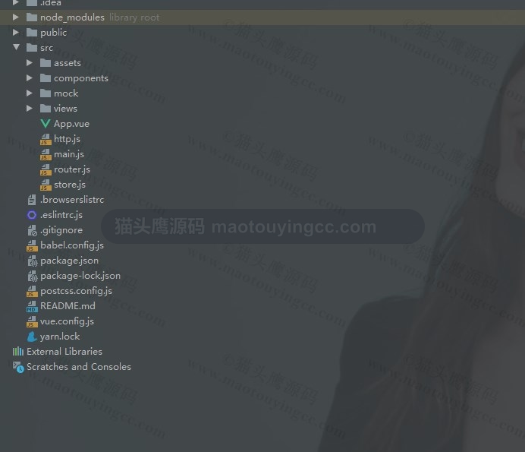525x452 pixels.
Task: Click the JS icon beside main.js
Action: [46, 154]
